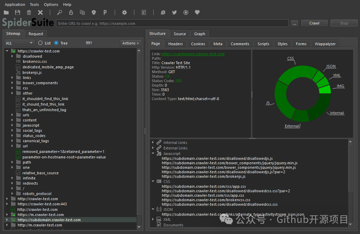Open the GitHub circle icon
360x234 pixels.
pyautogui.click(x=186, y=12)
